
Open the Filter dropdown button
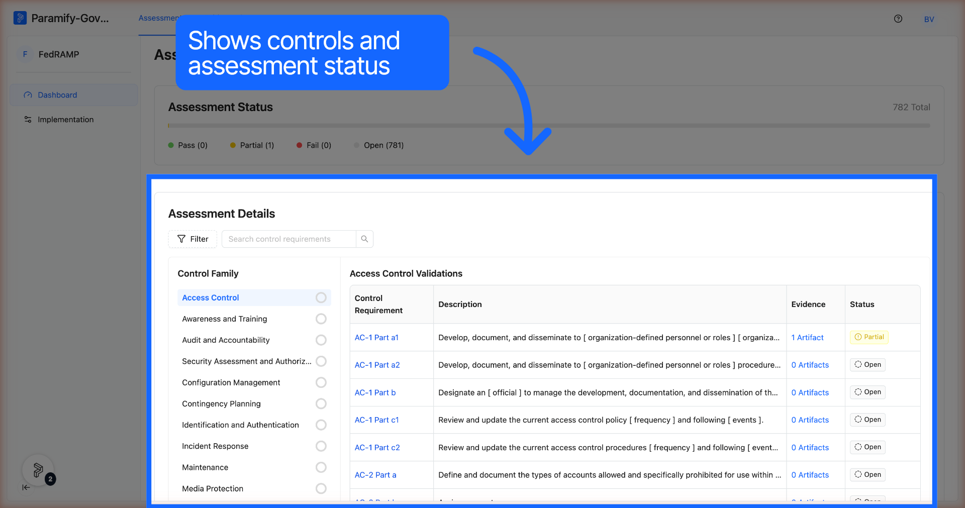pyautogui.click(x=192, y=239)
